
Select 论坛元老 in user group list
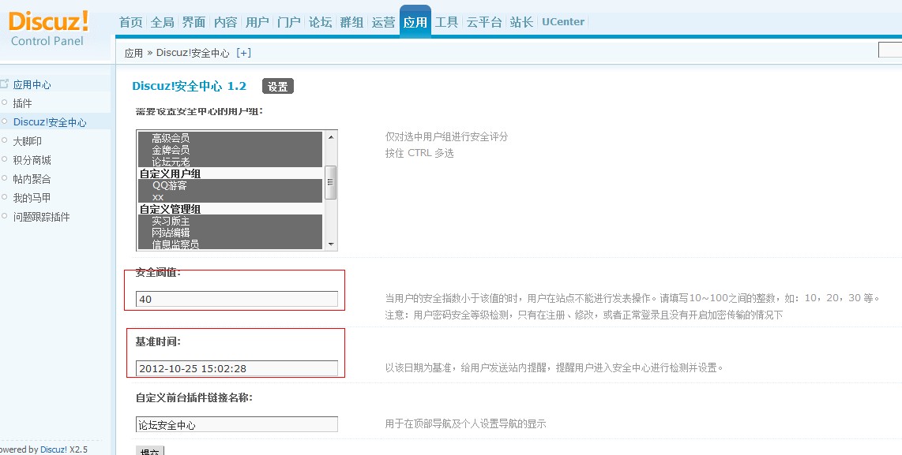pyautogui.click(x=230, y=162)
